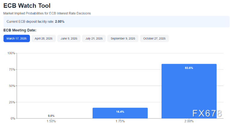Click the 1.50% x-axis label
The height and width of the screenshot is (124, 231).
point(51,121)
